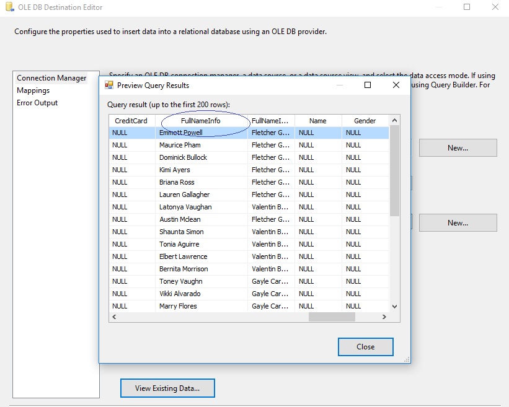Click the horizontal scrollbar right arrow

(384, 317)
